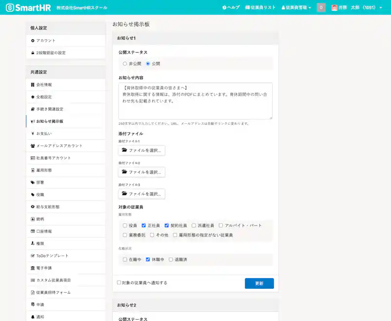Viewport: 391px width, 321px height.
Task: Check 対象の従業員へ通知する
Action: [x=118, y=282]
